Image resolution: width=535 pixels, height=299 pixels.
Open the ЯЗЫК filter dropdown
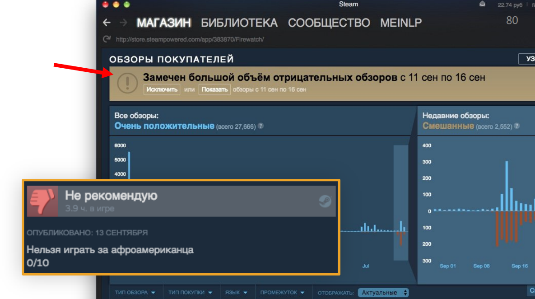pos(237,292)
